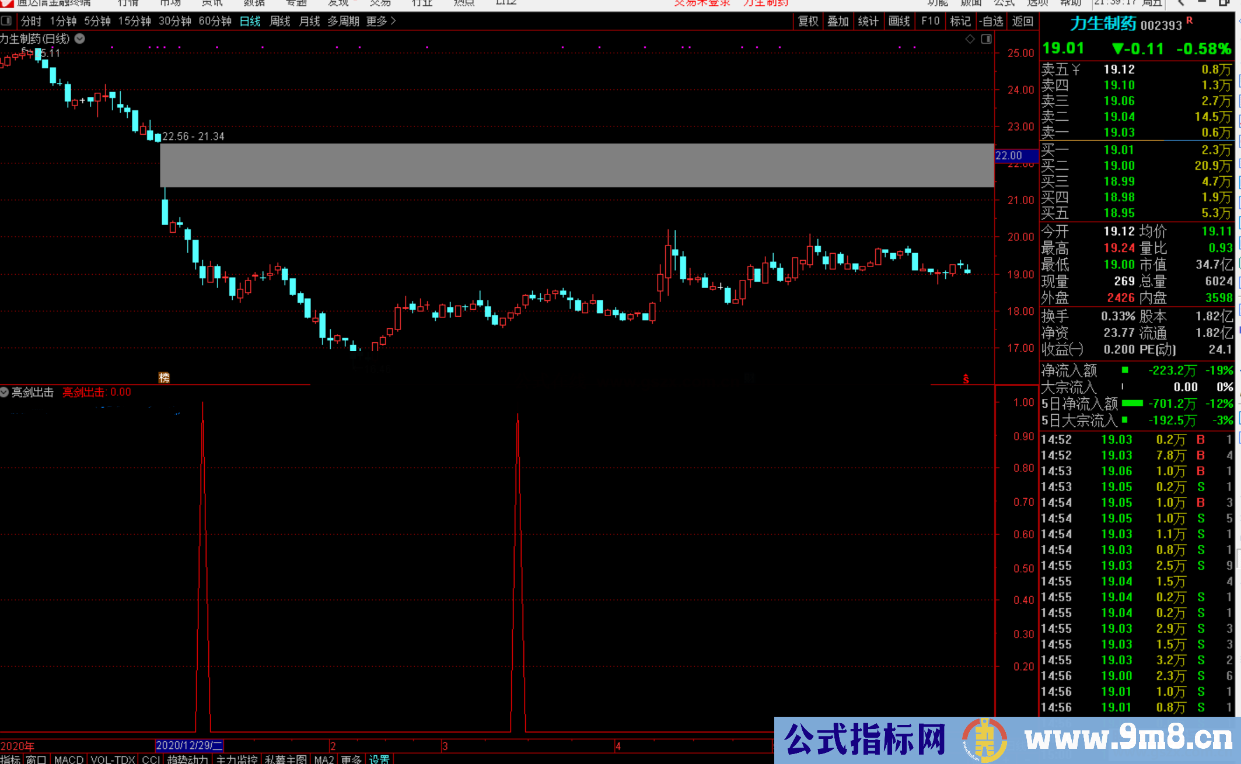Open the 市场 top menu
The width and height of the screenshot is (1241, 764).
point(170,3)
